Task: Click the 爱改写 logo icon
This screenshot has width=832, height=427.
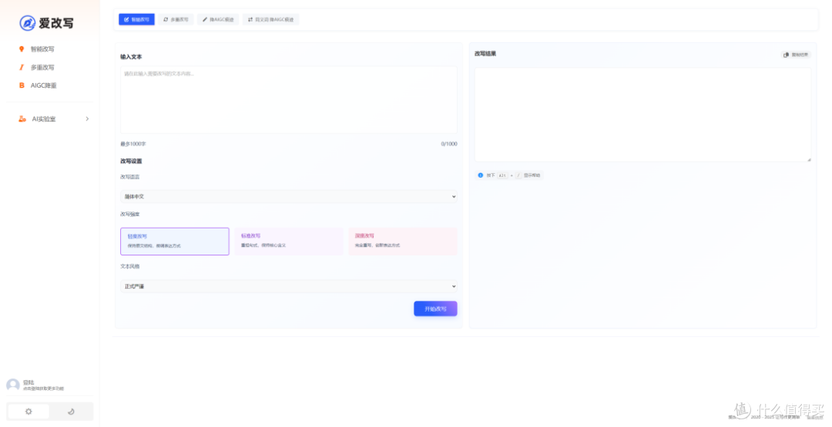Action: pyautogui.click(x=28, y=23)
